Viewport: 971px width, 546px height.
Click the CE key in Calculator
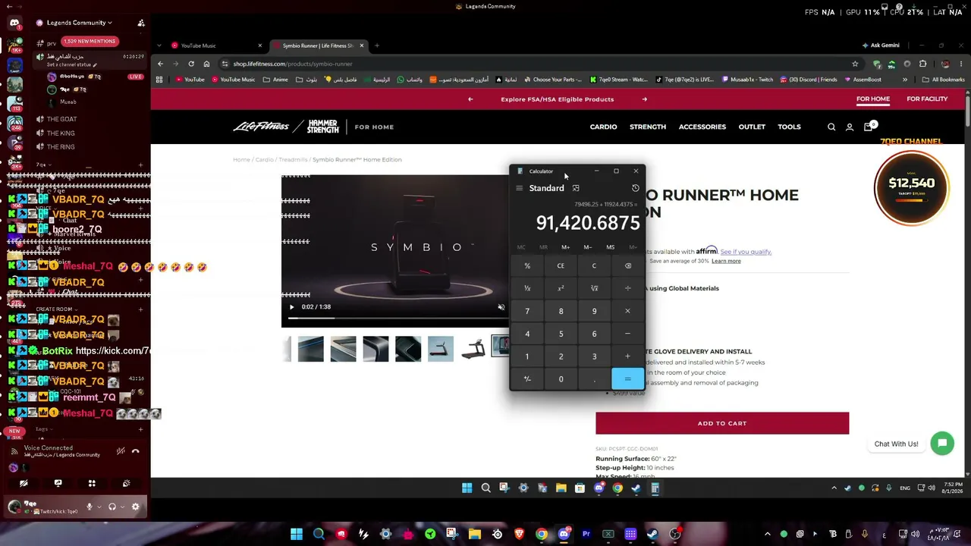(561, 266)
